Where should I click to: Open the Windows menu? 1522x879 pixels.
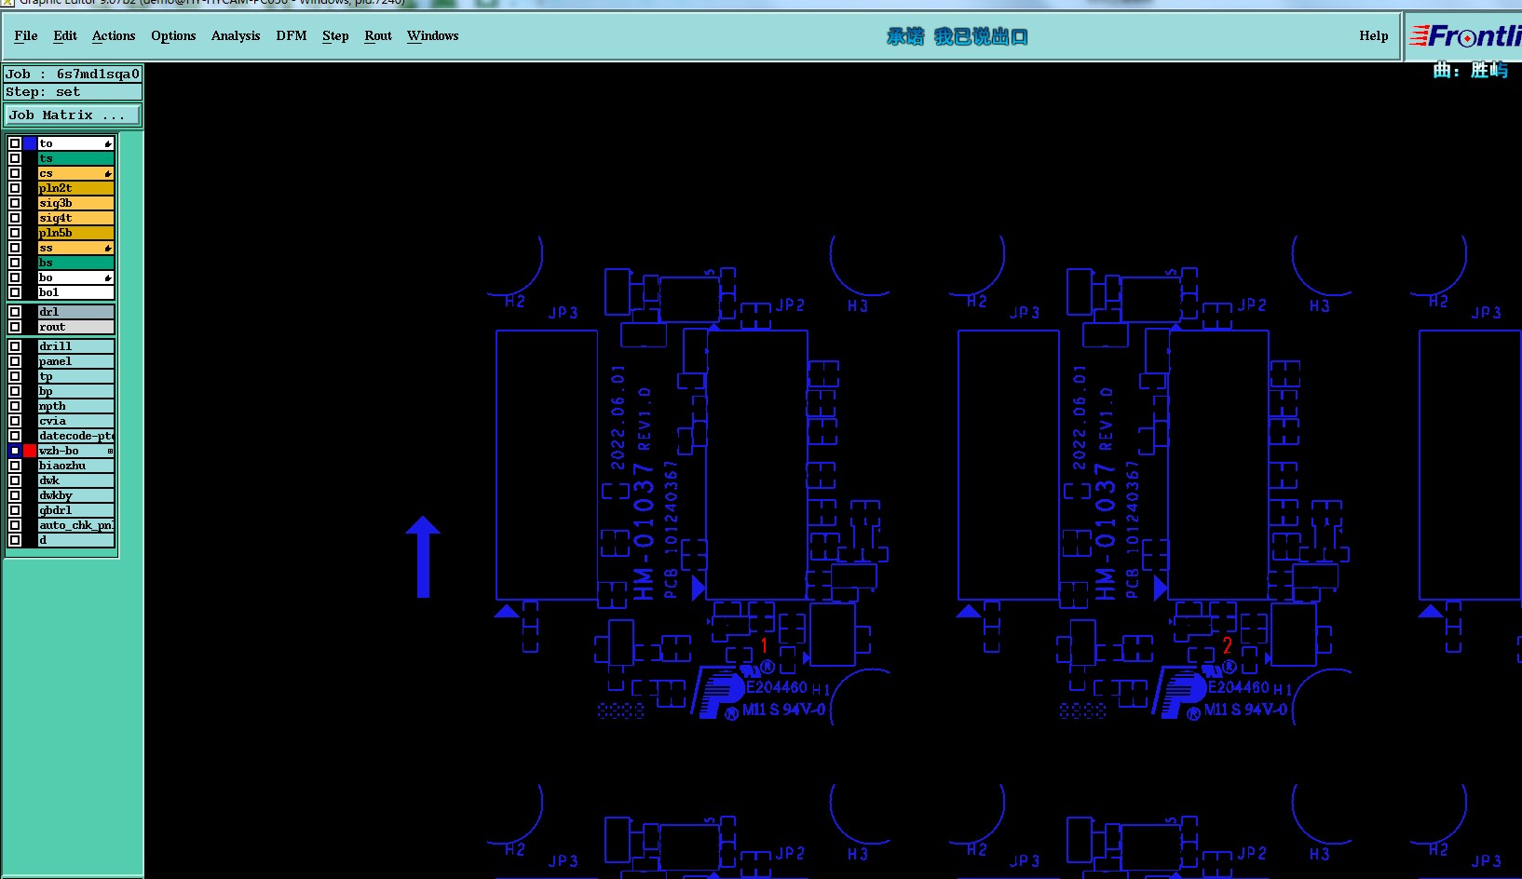(x=433, y=35)
